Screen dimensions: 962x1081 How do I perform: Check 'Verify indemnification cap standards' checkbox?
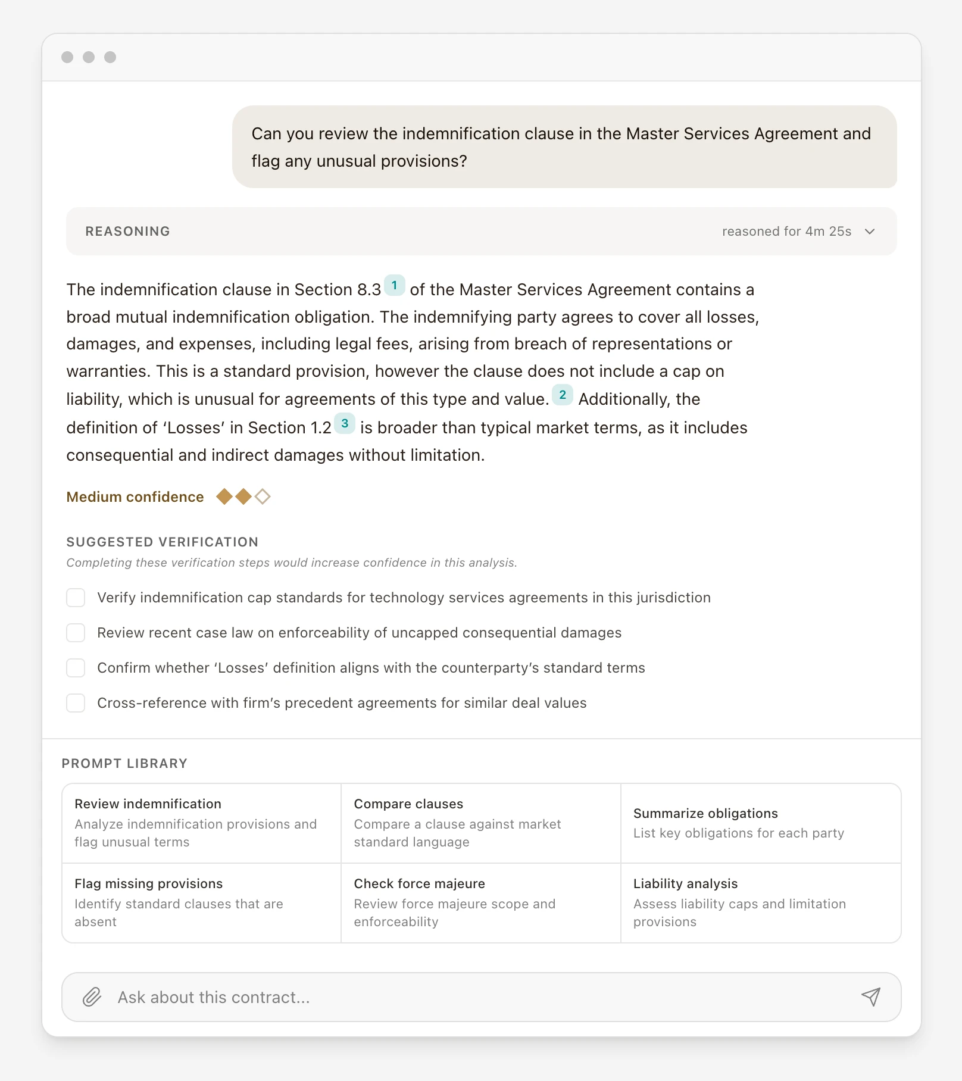coord(76,598)
